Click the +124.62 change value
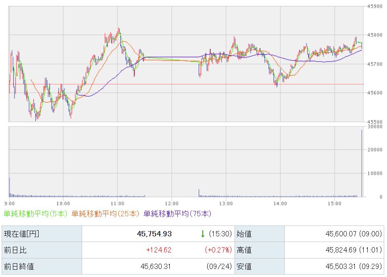The image size is (387, 277). coord(159,250)
